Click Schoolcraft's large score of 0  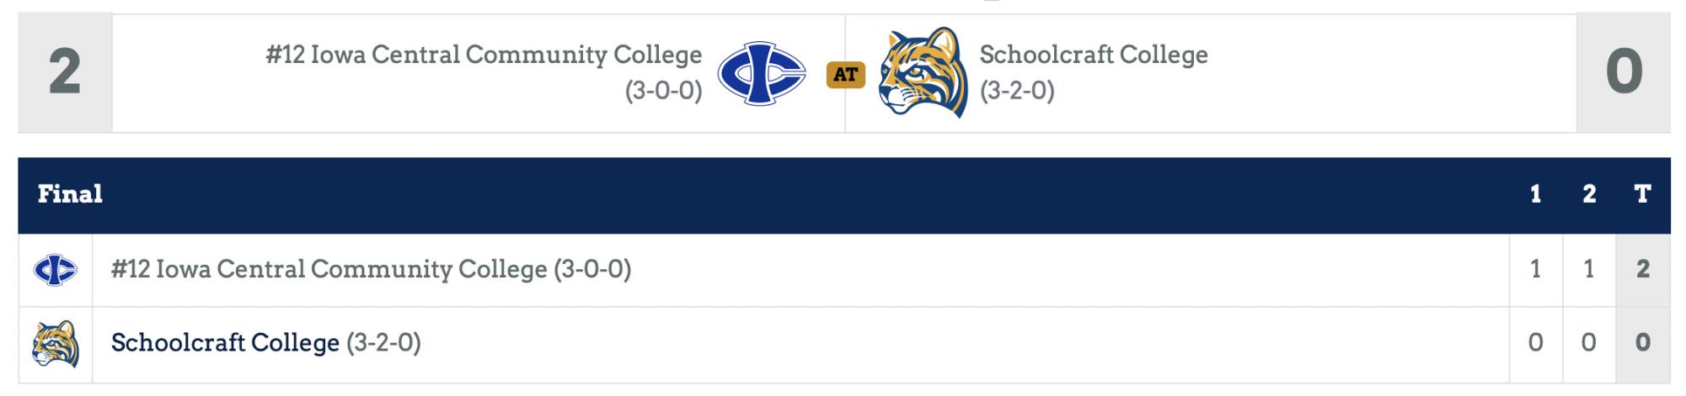pos(1624,73)
